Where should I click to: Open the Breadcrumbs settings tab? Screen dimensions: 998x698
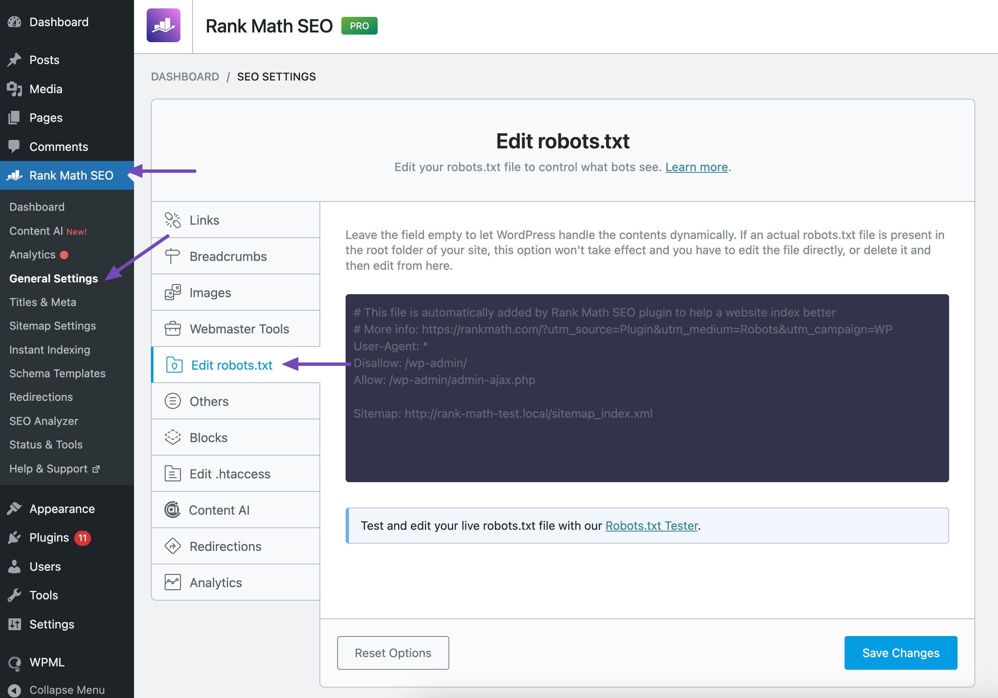[236, 256]
